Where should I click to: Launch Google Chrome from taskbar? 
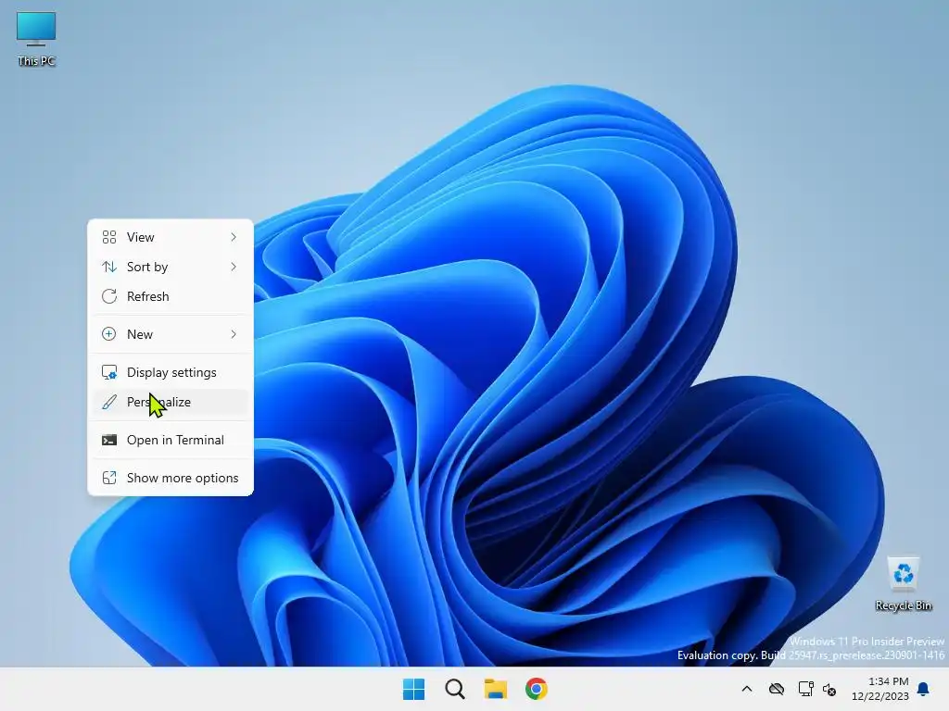[537, 689]
